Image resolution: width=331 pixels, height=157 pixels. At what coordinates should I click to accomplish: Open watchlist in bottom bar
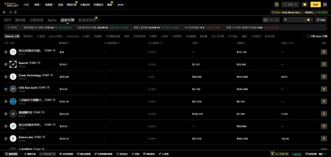pyautogui.click(x=30, y=154)
